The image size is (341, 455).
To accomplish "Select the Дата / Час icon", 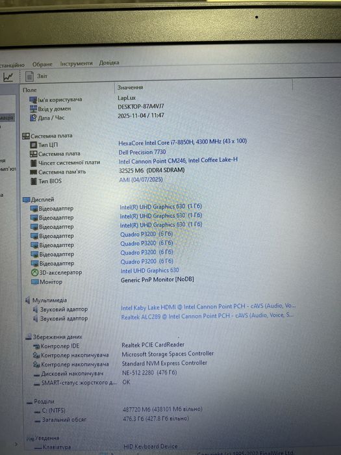I will [x=33, y=118].
